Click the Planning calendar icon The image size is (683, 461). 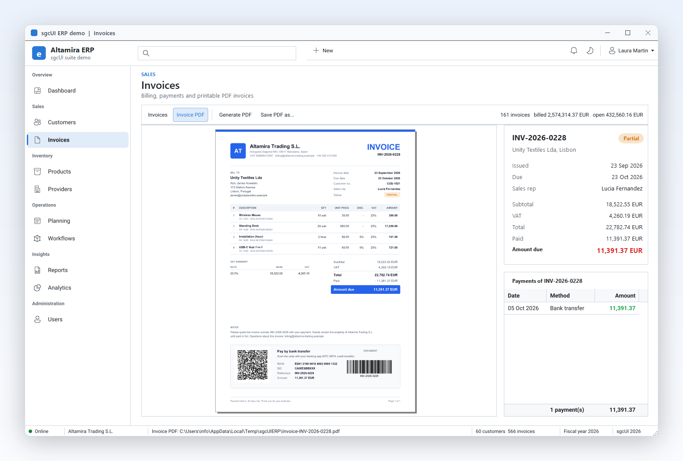coord(37,221)
